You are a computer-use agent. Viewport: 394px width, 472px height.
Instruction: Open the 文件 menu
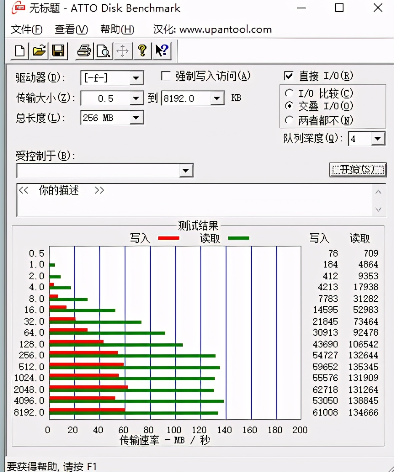26,29
